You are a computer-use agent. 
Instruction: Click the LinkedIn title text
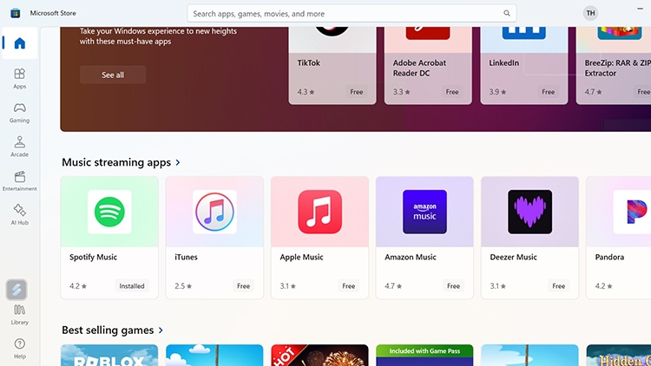pyautogui.click(x=503, y=63)
